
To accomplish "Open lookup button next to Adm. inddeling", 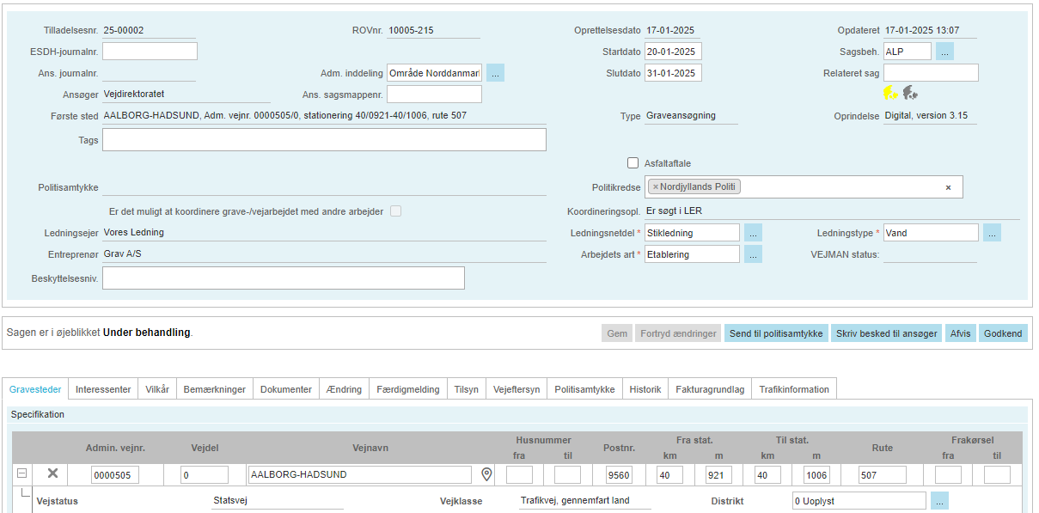I will tap(495, 73).
